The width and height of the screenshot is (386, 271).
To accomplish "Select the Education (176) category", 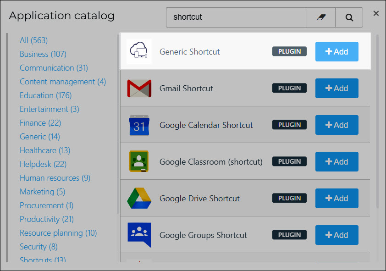I will 45,95.
